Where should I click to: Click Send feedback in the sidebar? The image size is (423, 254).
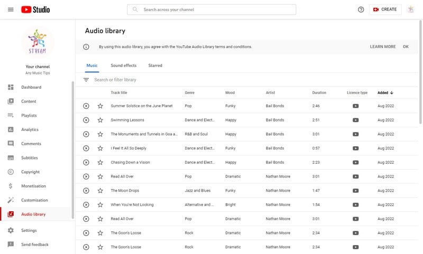click(35, 244)
